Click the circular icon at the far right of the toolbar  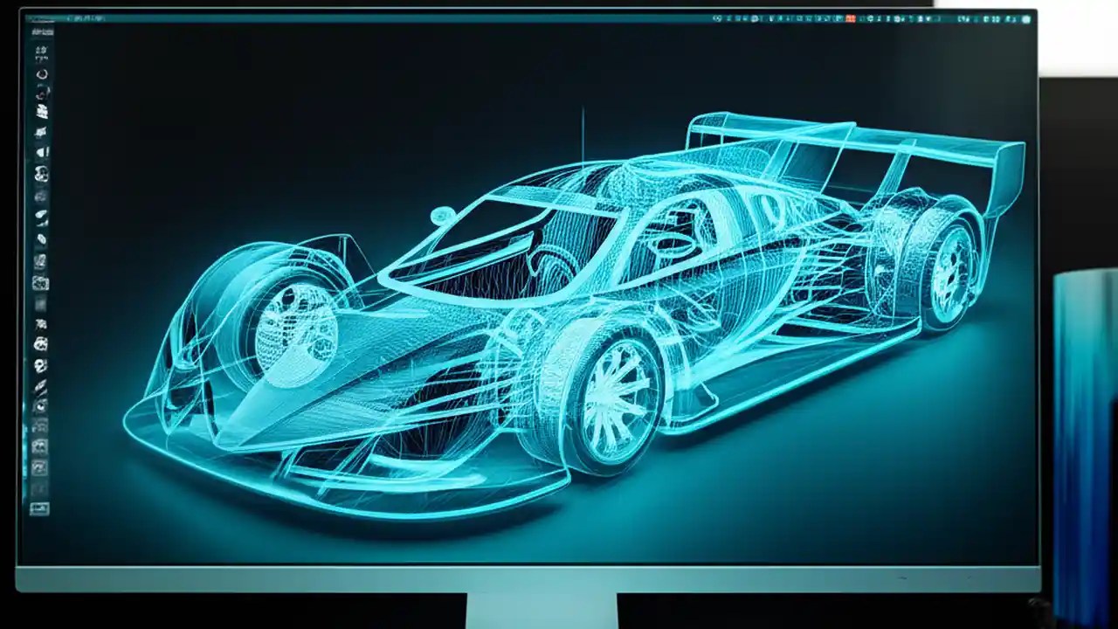coord(1025,18)
